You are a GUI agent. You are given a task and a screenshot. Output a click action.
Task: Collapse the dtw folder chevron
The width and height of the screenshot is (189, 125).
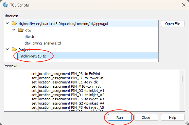click(x=14, y=30)
